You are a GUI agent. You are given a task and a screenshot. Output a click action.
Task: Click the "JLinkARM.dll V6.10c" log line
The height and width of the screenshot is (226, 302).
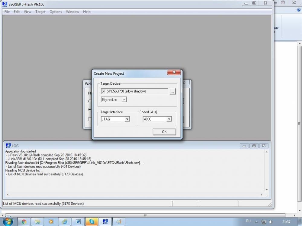(x=48, y=159)
